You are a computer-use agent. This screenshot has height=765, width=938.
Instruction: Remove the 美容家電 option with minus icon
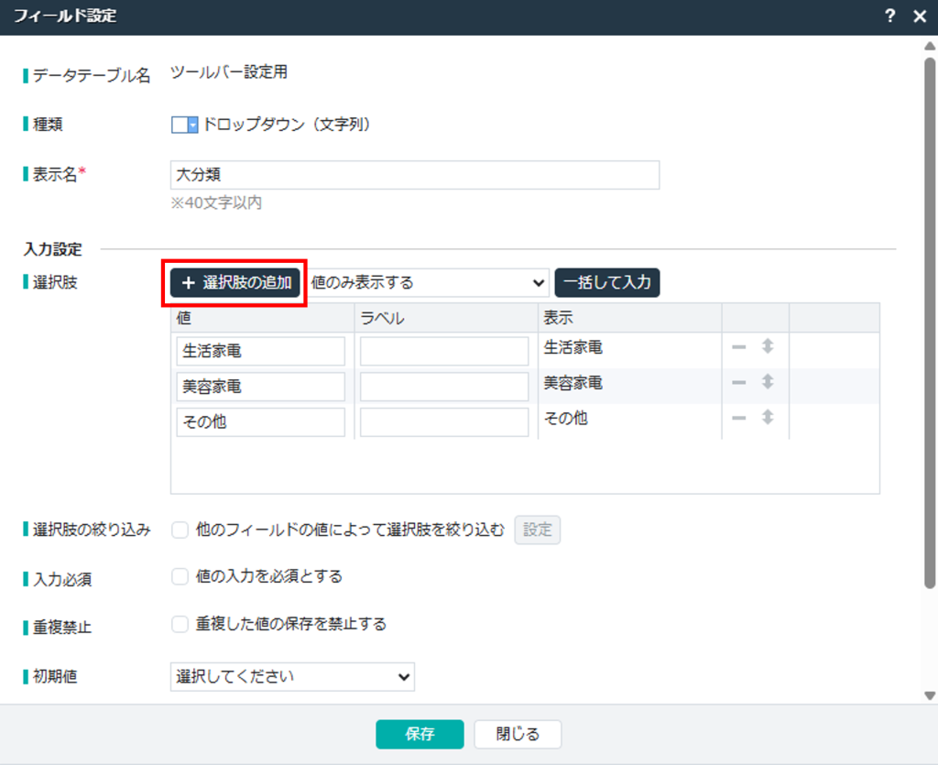click(738, 382)
